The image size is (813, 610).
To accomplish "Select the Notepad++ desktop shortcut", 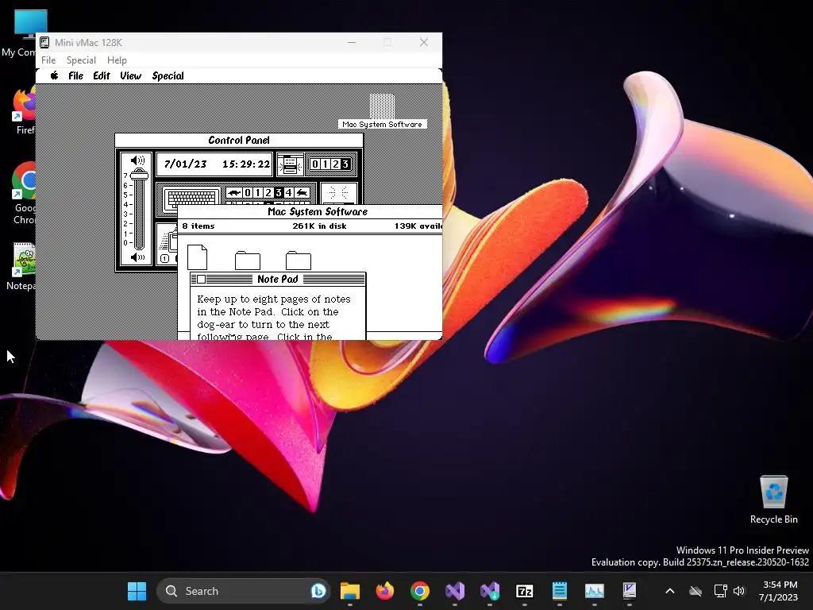I will 21,266.
